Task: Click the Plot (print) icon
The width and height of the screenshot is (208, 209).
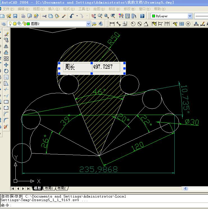Action: pyautogui.click(x=23, y=16)
